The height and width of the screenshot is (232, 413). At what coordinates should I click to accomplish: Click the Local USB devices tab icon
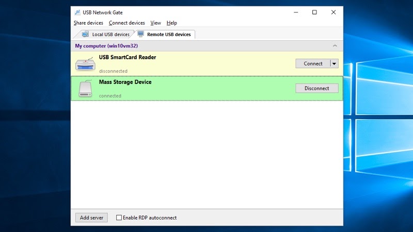85,34
